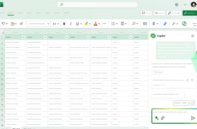The image size is (197, 129).
Task: Click the Dictate microphone icon
Action: click(x=154, y=24)
